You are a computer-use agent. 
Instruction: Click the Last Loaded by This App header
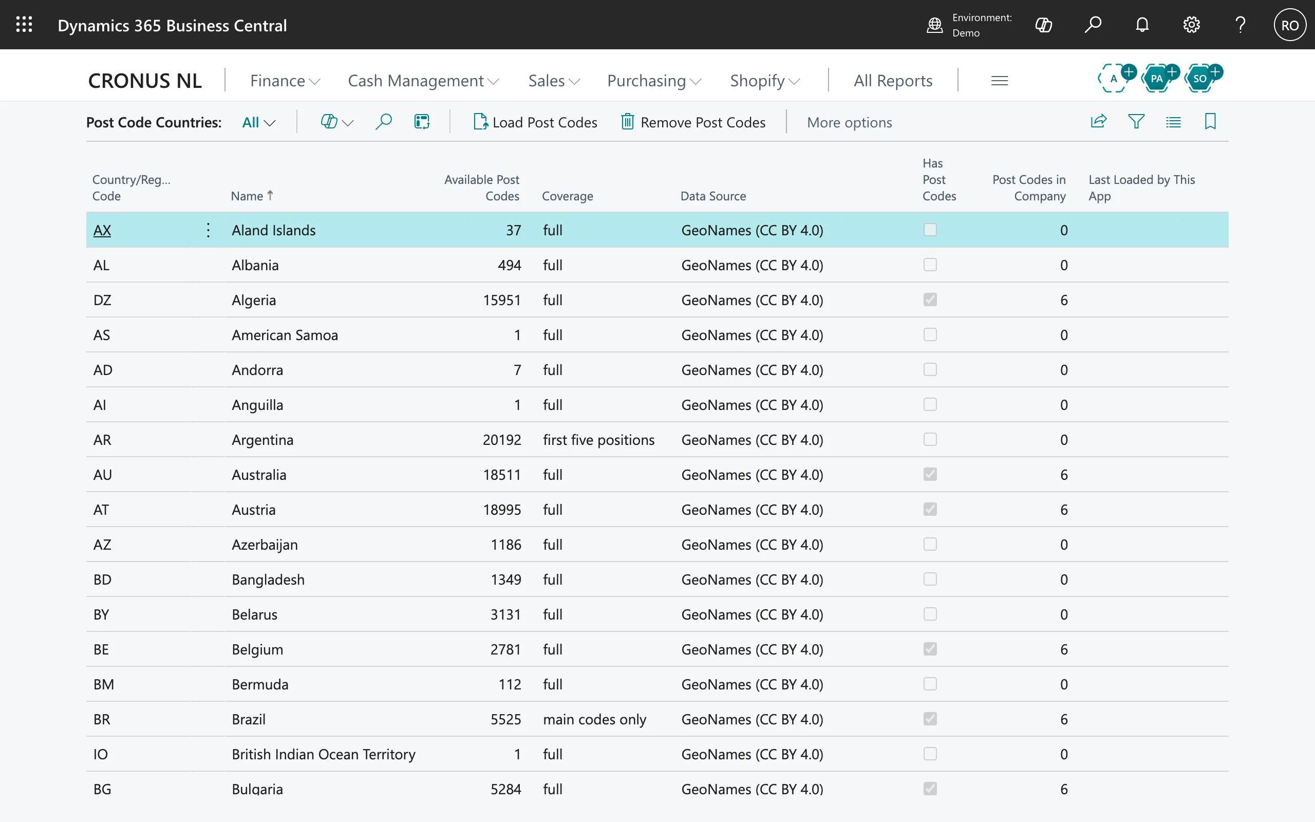click(x=1141, y=188)
